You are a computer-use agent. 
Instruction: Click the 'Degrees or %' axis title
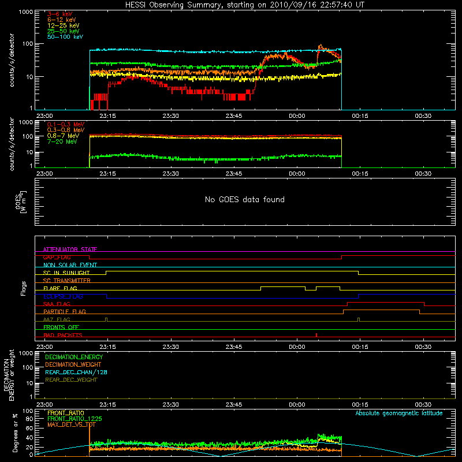(15, 433)
